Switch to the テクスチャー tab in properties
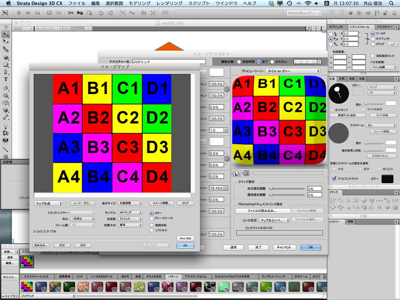 tap(384, 27)
